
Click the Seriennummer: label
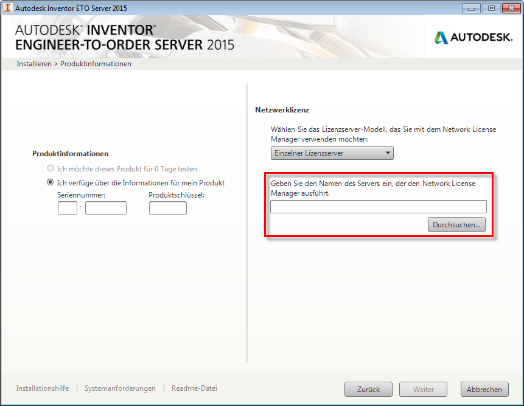81,195
